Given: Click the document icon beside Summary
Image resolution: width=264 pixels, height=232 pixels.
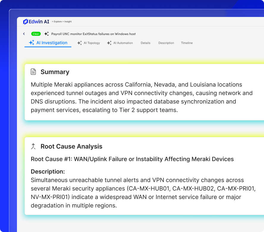Looking at the screenshot, I should tap(33, 72).
